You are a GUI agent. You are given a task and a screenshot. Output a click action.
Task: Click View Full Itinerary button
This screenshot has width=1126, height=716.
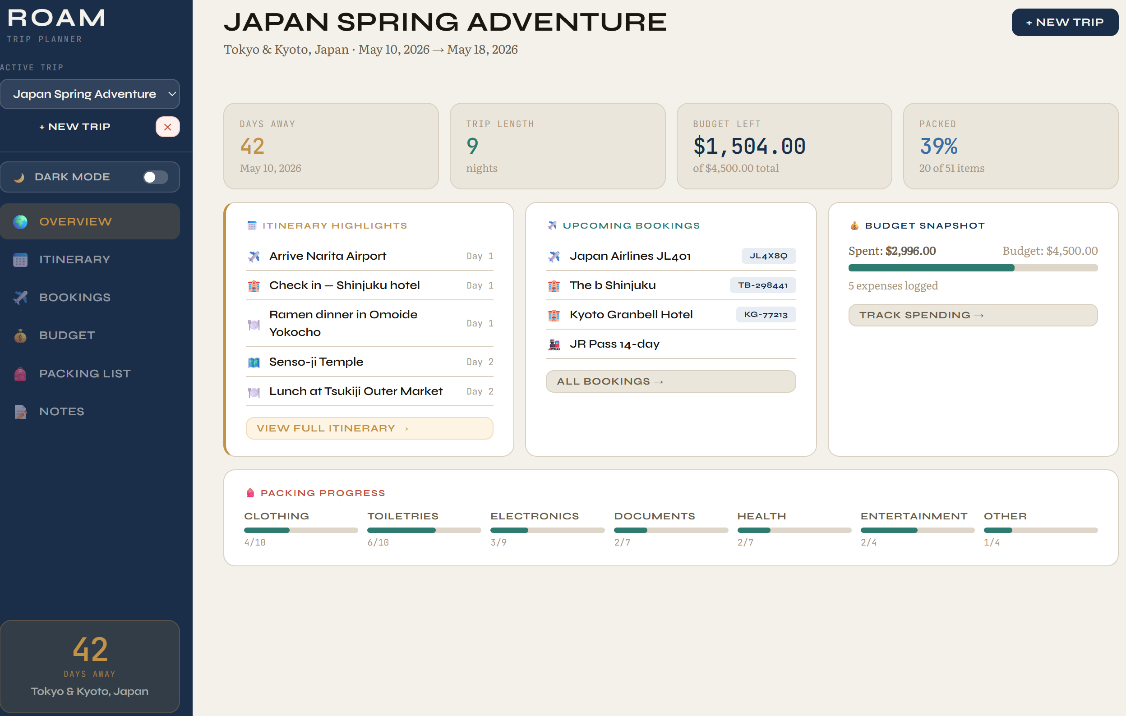[369, 428]
